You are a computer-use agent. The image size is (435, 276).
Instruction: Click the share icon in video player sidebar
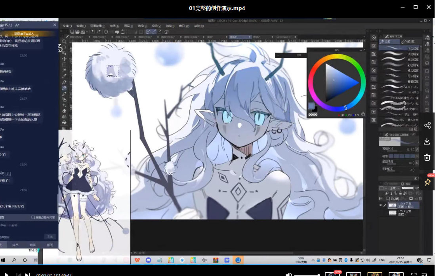pos(427,125)
